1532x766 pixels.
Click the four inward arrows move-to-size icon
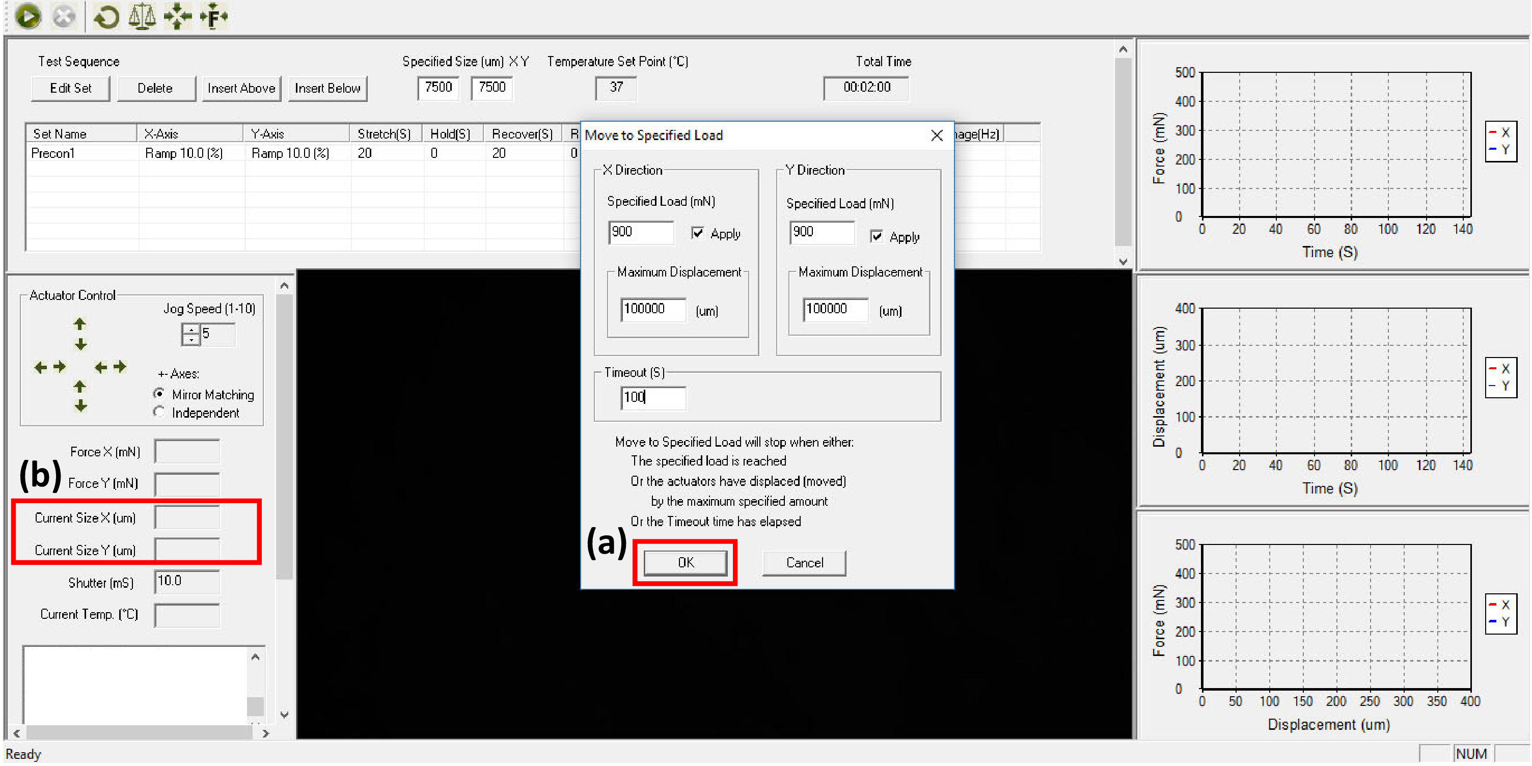(177, 16)
